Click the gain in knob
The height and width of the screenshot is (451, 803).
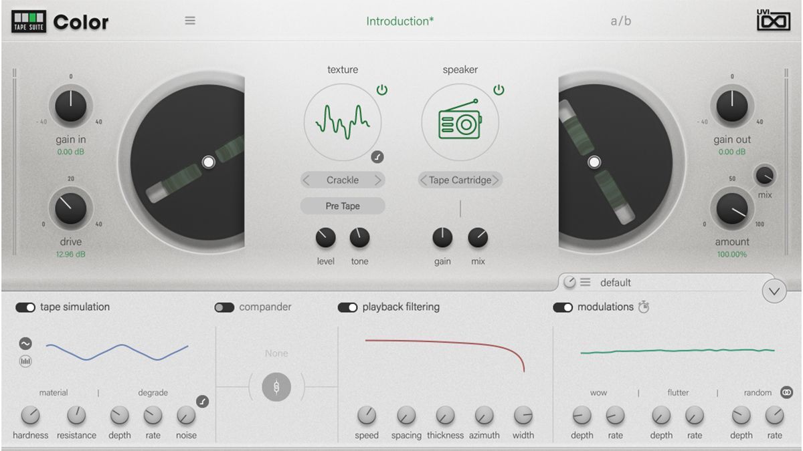pyautogui.click(x=71, y=106)
